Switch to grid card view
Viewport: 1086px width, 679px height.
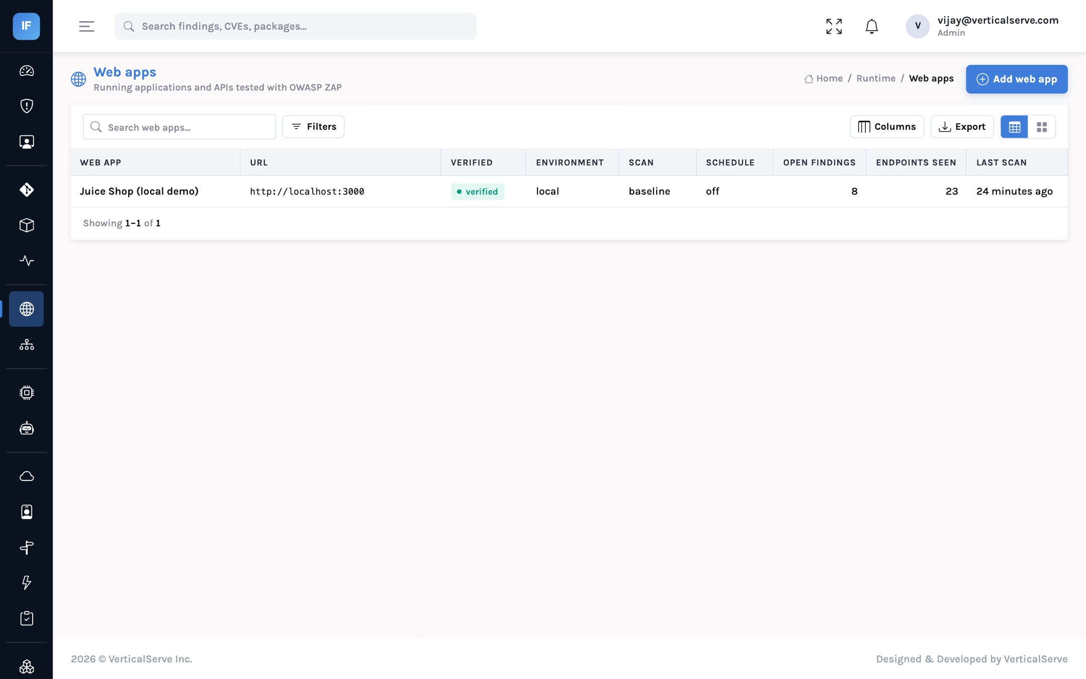click(1042, 127)
